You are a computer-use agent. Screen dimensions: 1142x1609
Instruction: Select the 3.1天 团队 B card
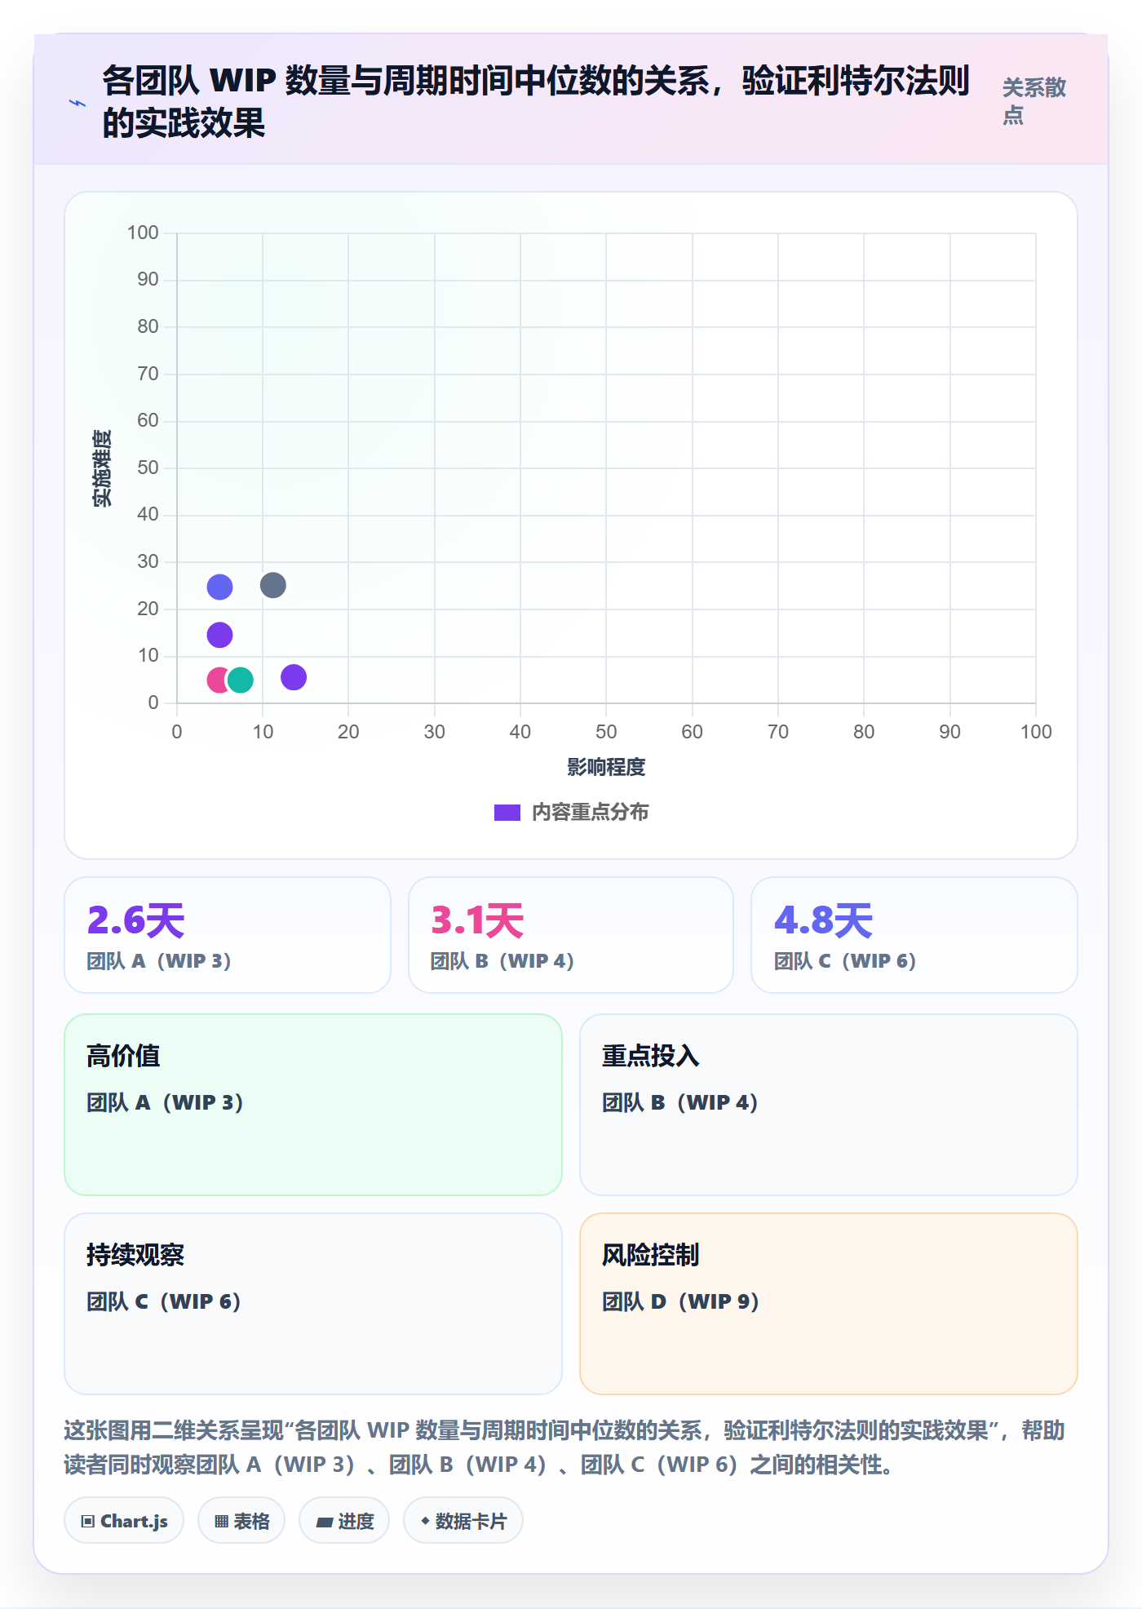571,935
